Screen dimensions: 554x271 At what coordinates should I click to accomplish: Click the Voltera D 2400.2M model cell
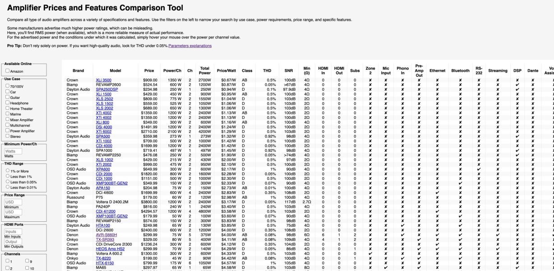point(112,201)
